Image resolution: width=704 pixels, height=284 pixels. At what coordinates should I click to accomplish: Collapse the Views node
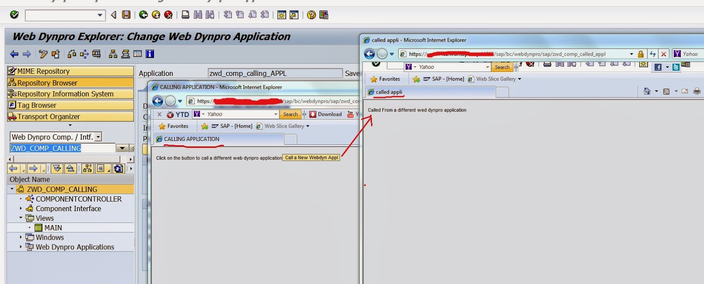21,218
